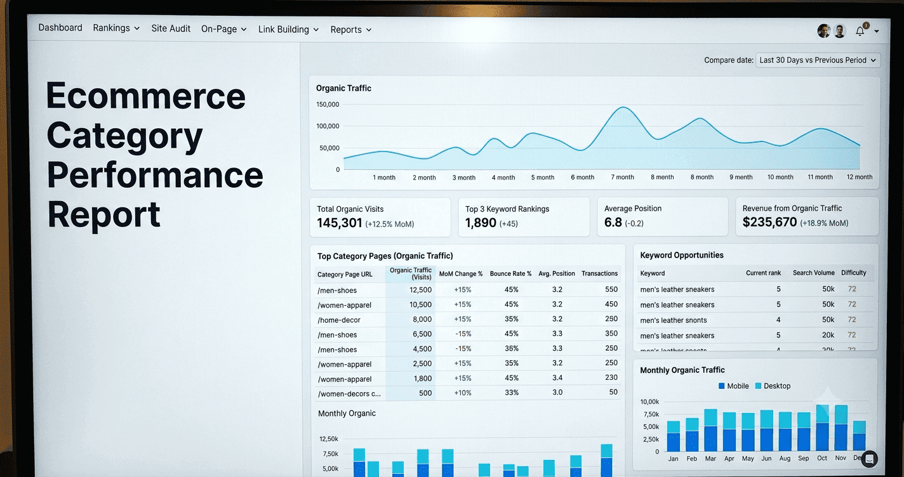This screenshot has width=904, height=477.
Task: Toggle the Mobile series in the legend
Action: click(734, 386)
